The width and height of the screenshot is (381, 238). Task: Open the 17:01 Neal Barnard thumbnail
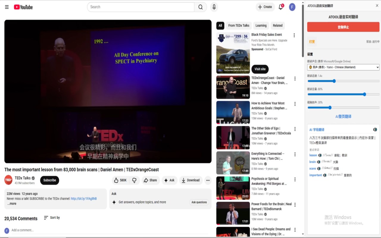(233, 213)
